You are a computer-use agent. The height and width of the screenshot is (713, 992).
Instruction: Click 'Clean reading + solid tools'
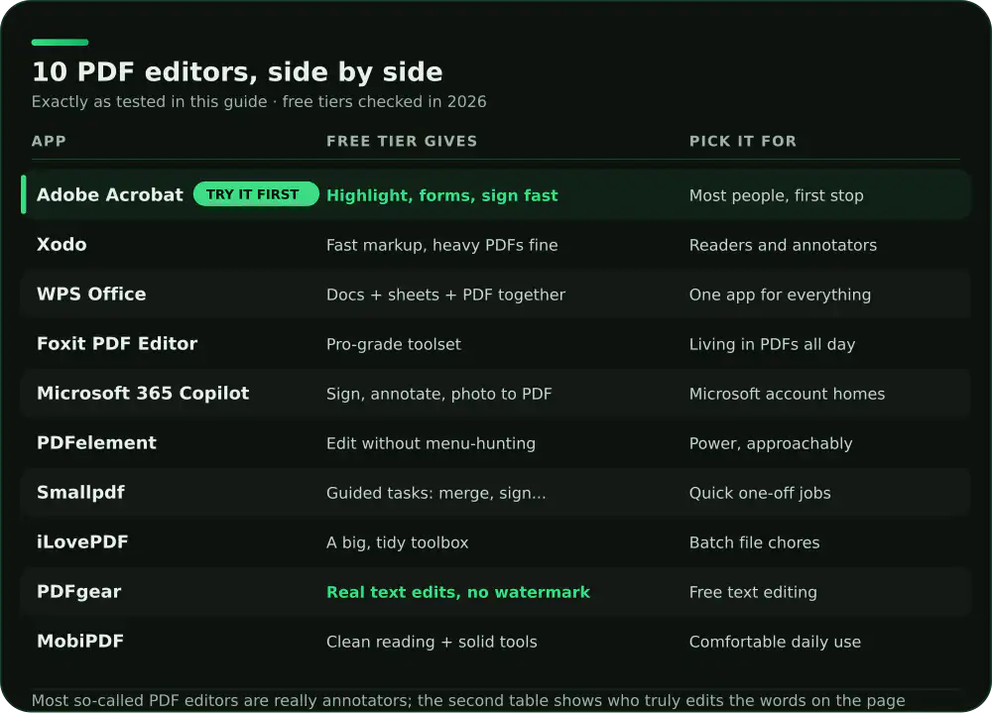click(x=432, y=642)
